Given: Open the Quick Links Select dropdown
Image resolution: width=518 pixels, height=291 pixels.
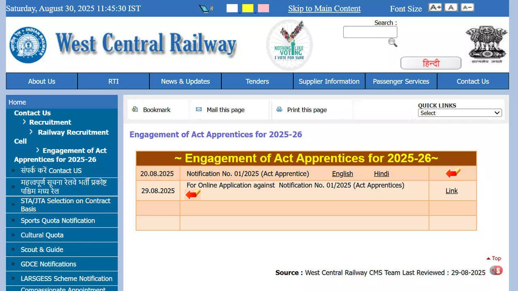Looking at the screenshot, I should [x=460, y=113].
